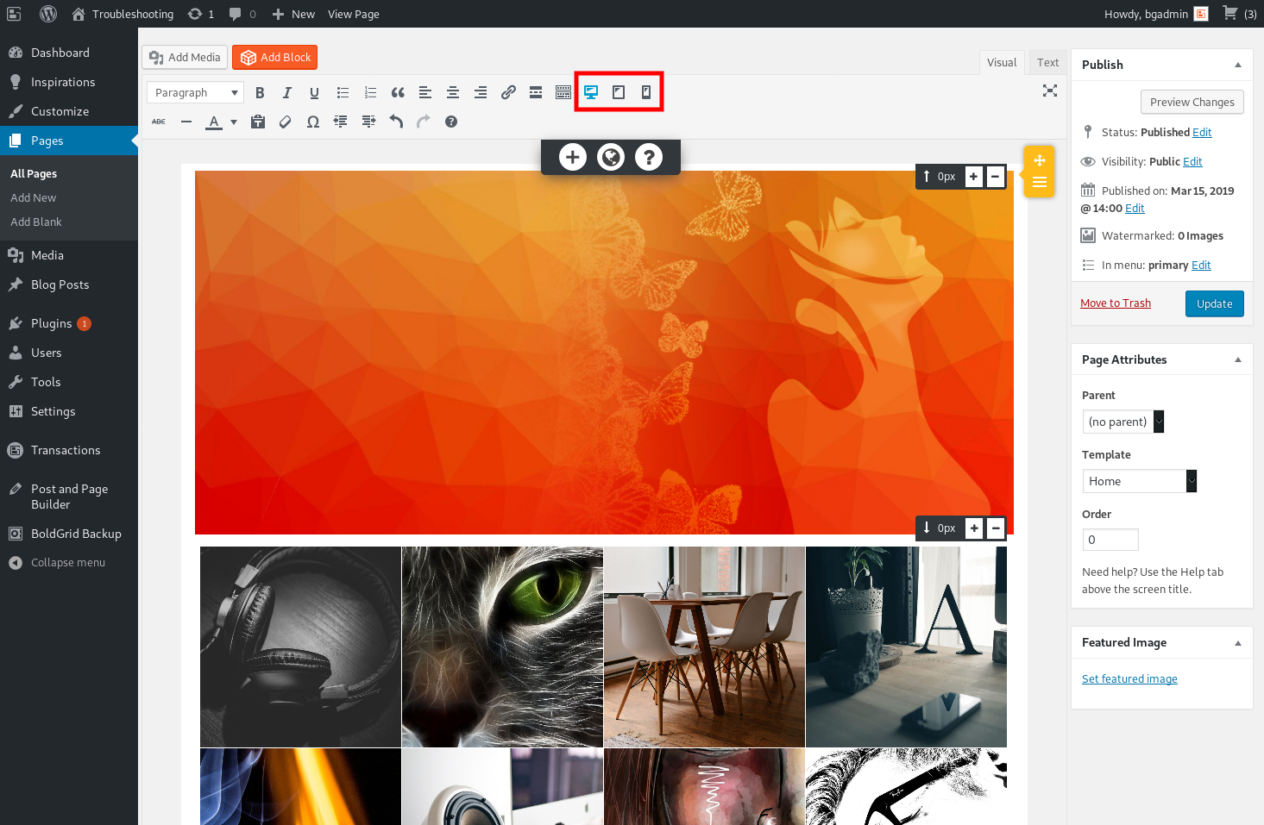The width and height of the screenshot is (1264, 825).
Task: Align text center
Action: (x=453, y=92)
